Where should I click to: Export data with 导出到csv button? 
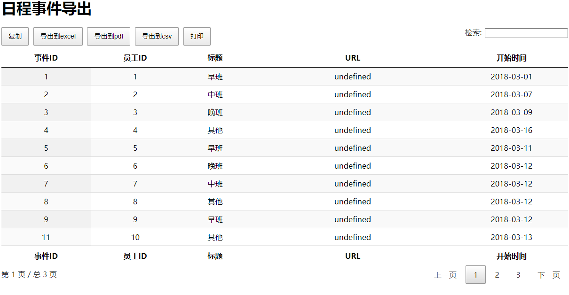point(157,37)
